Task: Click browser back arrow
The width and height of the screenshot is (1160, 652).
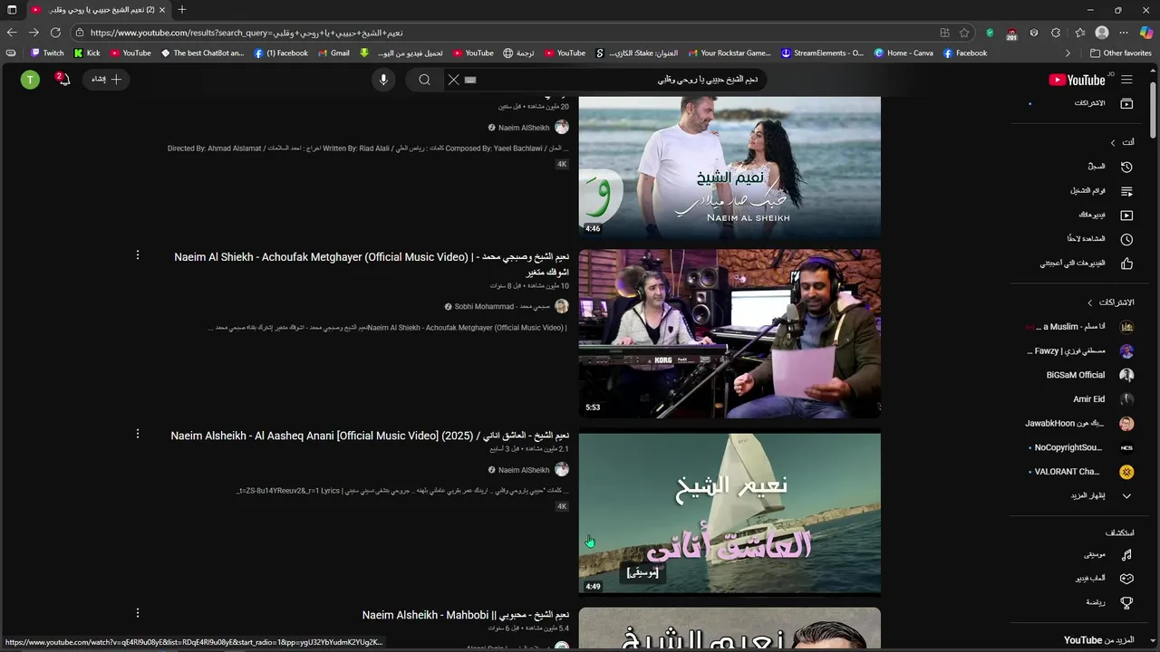Action: pyautogui.click(x=12, y=33)
